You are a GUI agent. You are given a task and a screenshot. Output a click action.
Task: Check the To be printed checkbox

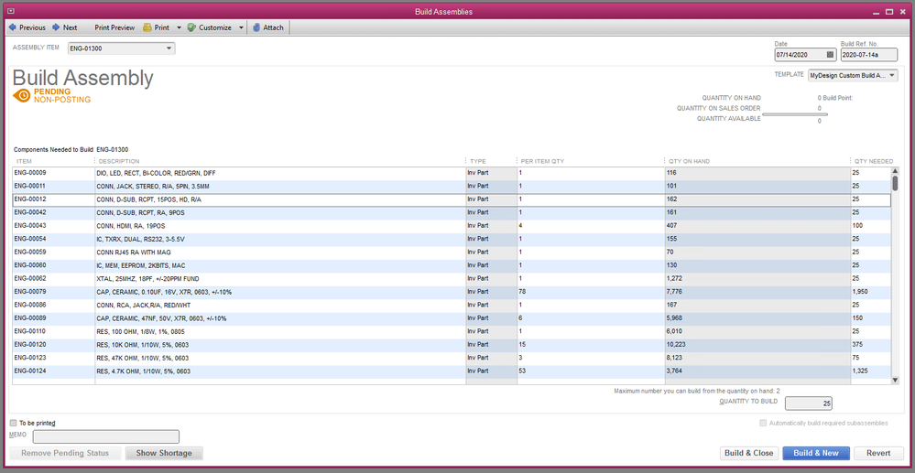pyautogui.click(x=13, y=423)
